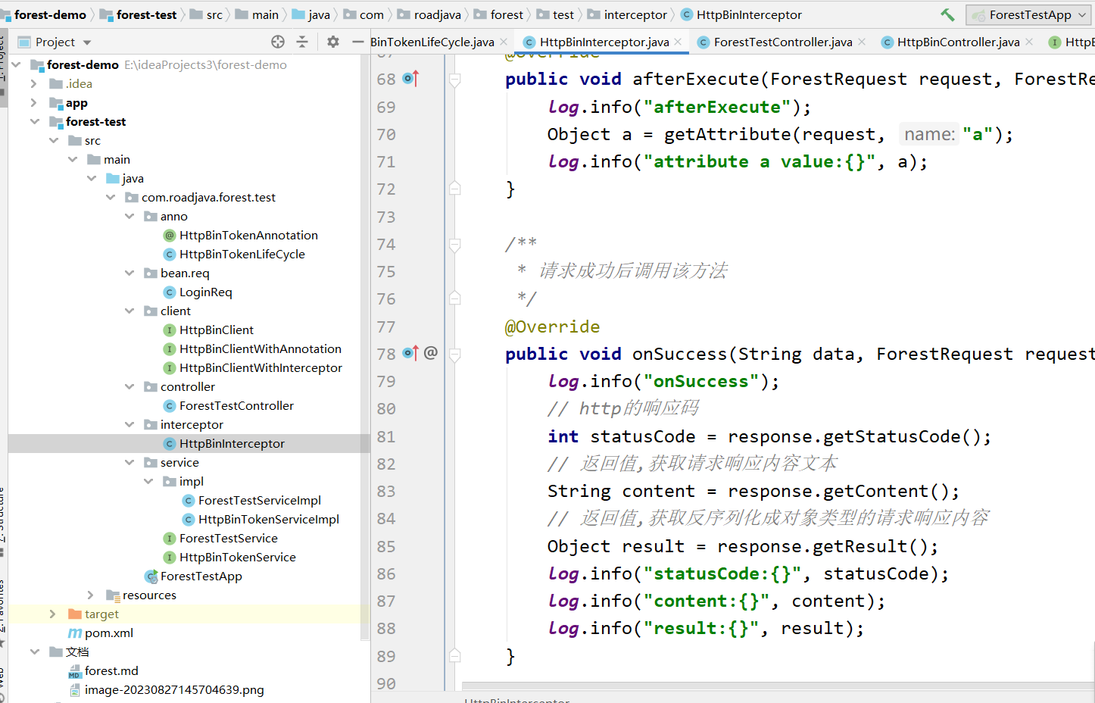Image resolution: width=1095 pixels, height=703 pixels.
Task: Click the @Override annotation on line 77
Action: (552, 327)
